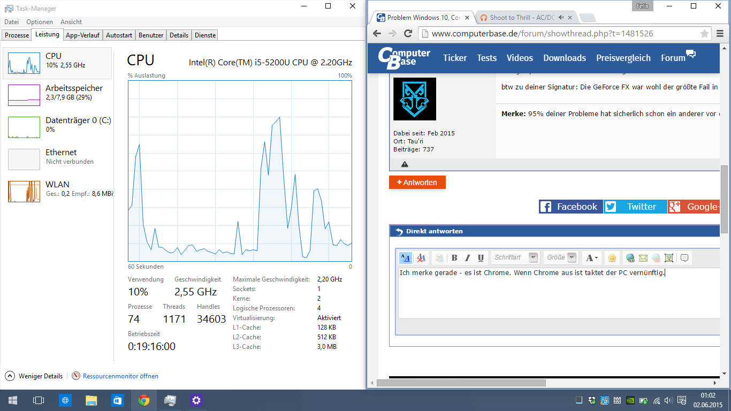Collapse details with Weniger Details
Viewport: 731px width, 411px height.
(34, 376)
